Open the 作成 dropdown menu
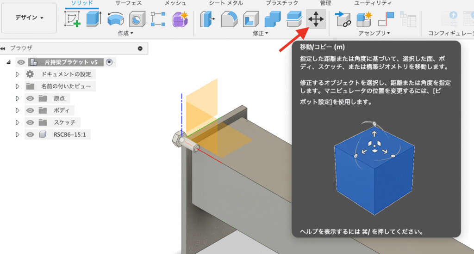 click(125, 33)
